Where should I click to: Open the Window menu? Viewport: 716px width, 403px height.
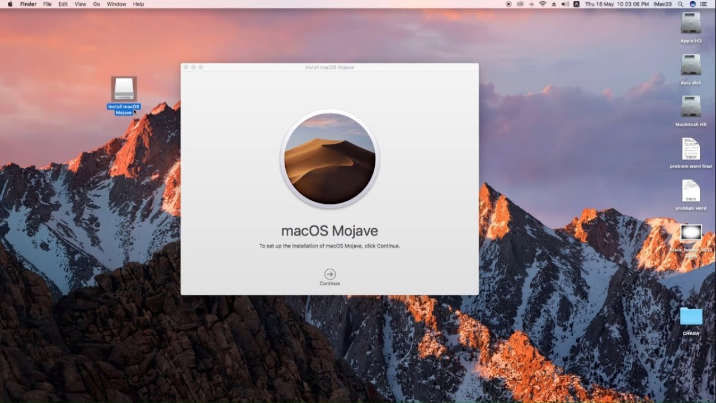[116, 4]
